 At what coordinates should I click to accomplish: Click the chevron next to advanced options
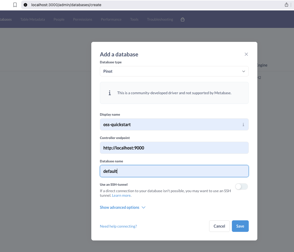tap(144, 207)
